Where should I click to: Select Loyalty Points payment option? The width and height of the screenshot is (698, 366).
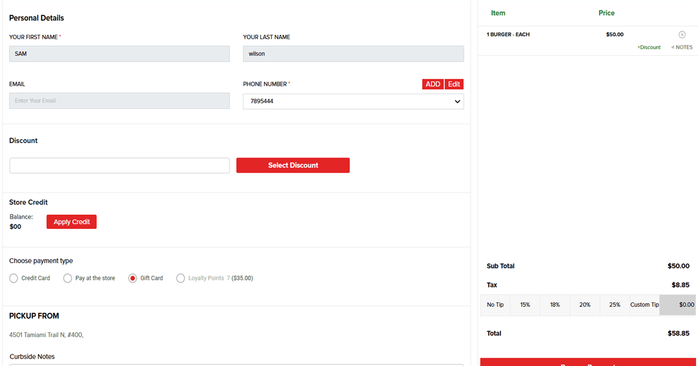coord(180,278)
